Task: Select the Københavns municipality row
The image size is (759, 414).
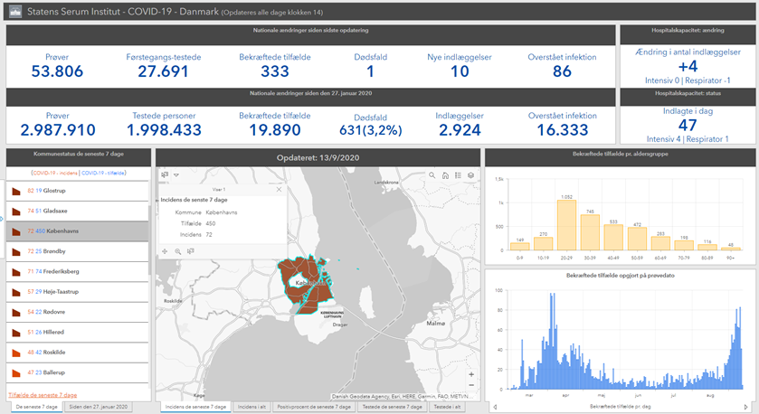Action: pos(78,231)
